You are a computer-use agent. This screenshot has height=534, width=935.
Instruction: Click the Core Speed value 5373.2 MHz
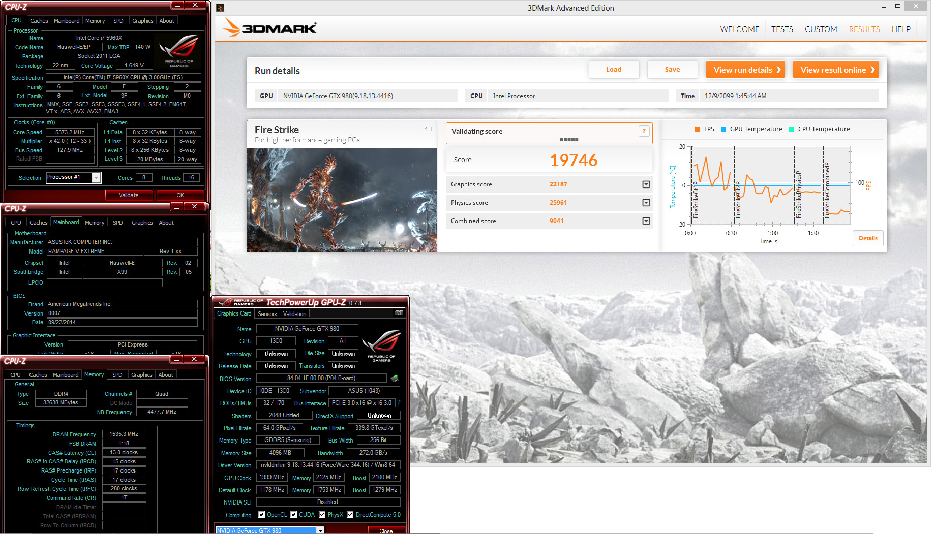coord(70,132)
